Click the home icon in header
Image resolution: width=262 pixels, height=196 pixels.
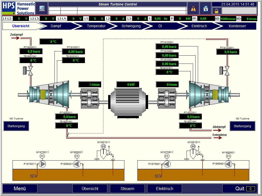pyautogui.click(x=206, y=8)
